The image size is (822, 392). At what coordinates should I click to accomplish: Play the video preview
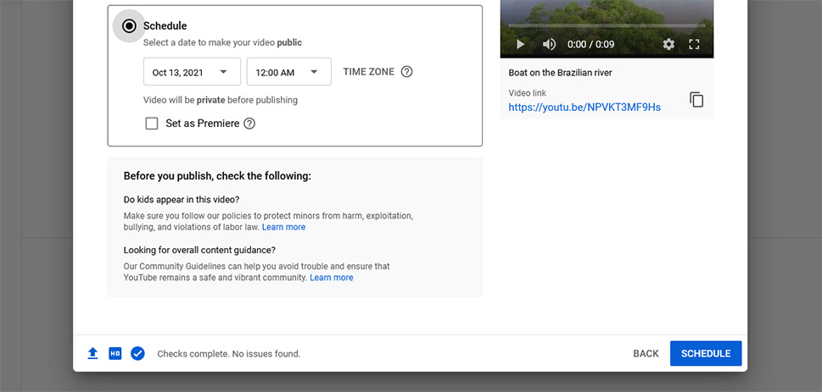click(521, 45)
